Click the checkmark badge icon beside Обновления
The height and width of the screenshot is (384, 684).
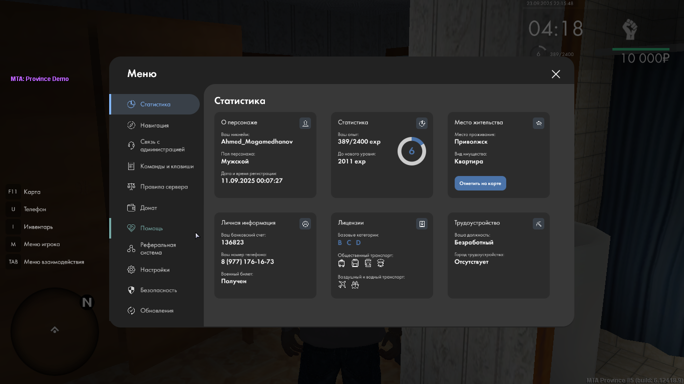(x=131, y=310)
